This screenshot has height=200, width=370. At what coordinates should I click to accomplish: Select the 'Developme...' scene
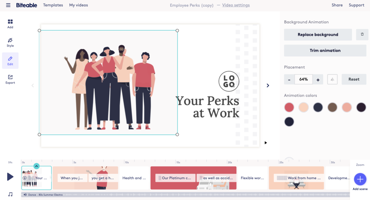pyautogui.click(x=338, y=178)
